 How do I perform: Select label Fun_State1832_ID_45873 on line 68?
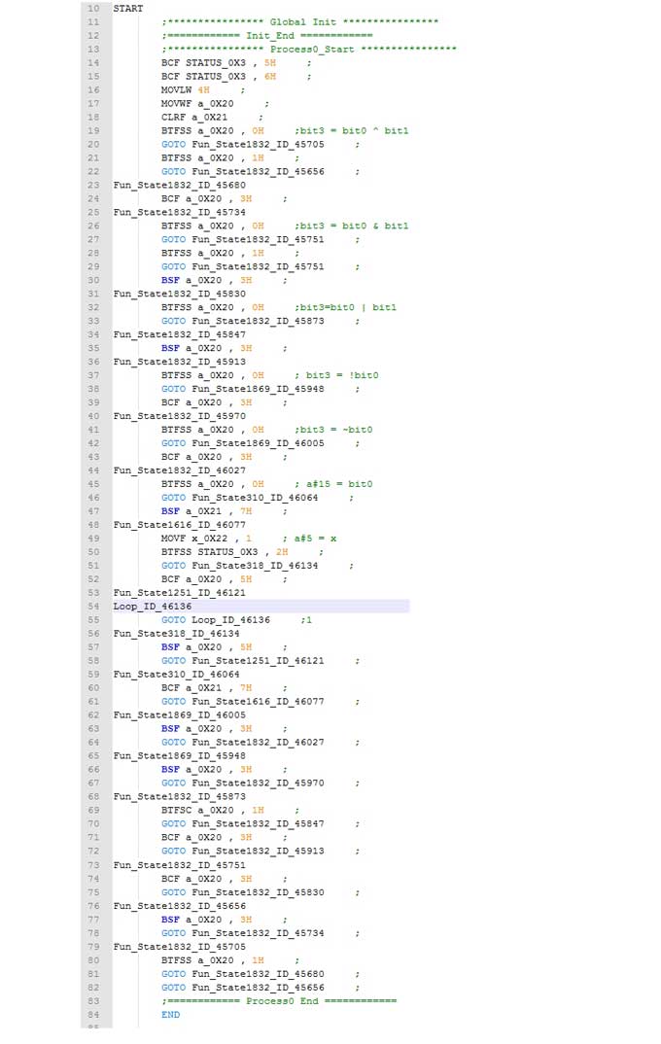tap(179, 797)
